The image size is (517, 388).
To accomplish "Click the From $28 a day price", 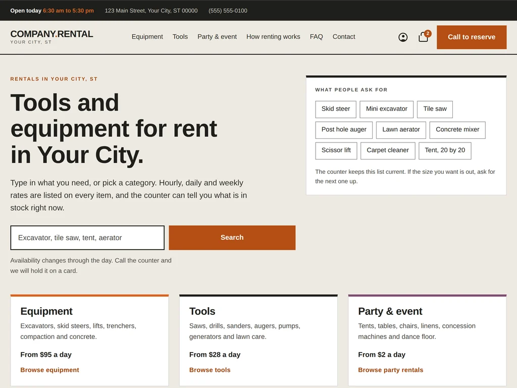I will tap(215, 355).
